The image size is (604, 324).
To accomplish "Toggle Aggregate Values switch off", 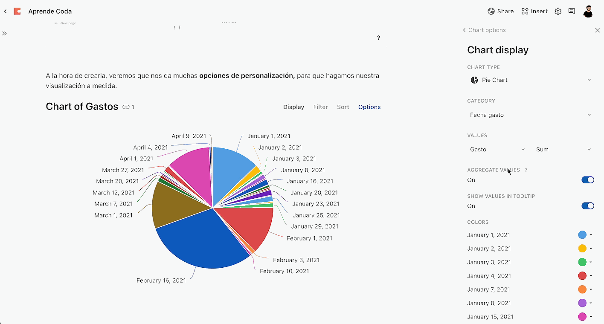I will [588, 180].
